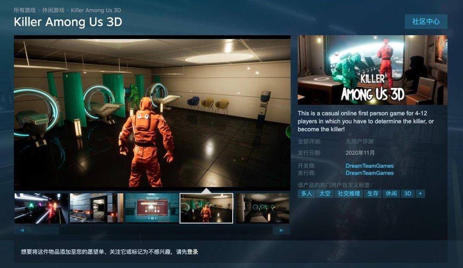Viewport: 463px width, 268px height.
Task: Add a tag with the plus button
Action: point(420,194)
